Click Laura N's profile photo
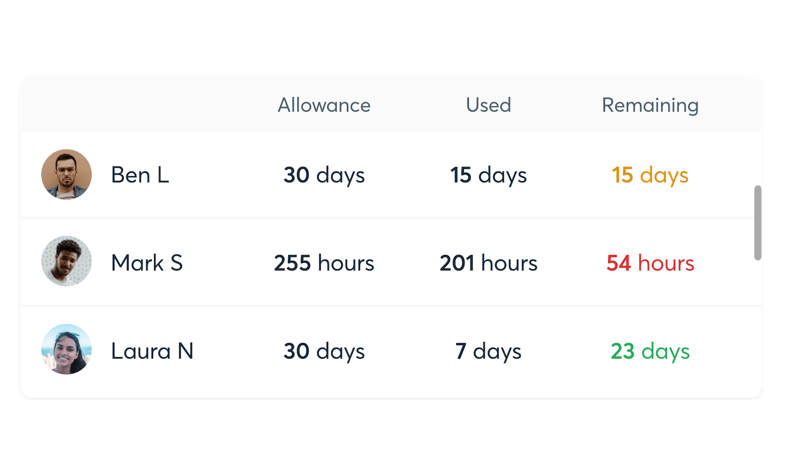 pos(66,350)
